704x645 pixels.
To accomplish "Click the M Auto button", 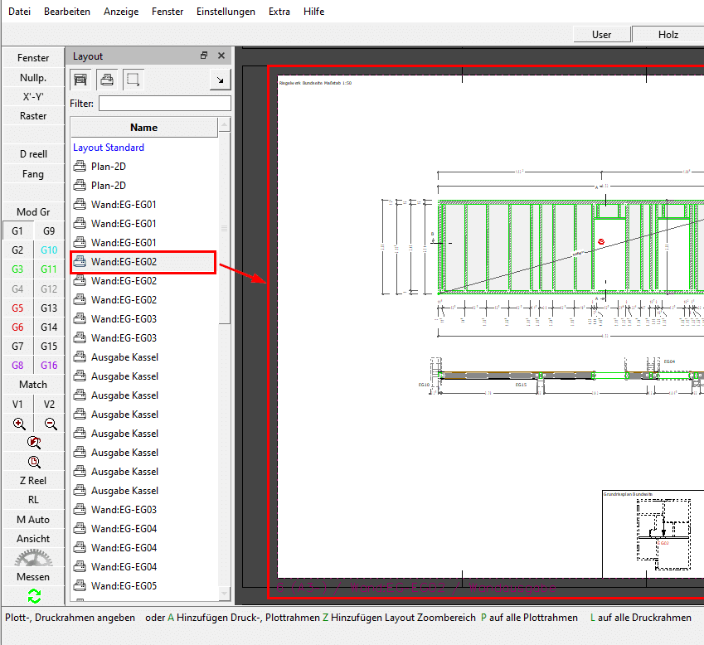I will (x=33, y=520).
